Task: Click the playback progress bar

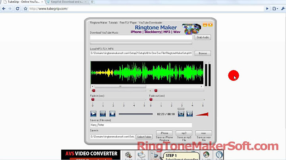Action: tap(136, 114)
